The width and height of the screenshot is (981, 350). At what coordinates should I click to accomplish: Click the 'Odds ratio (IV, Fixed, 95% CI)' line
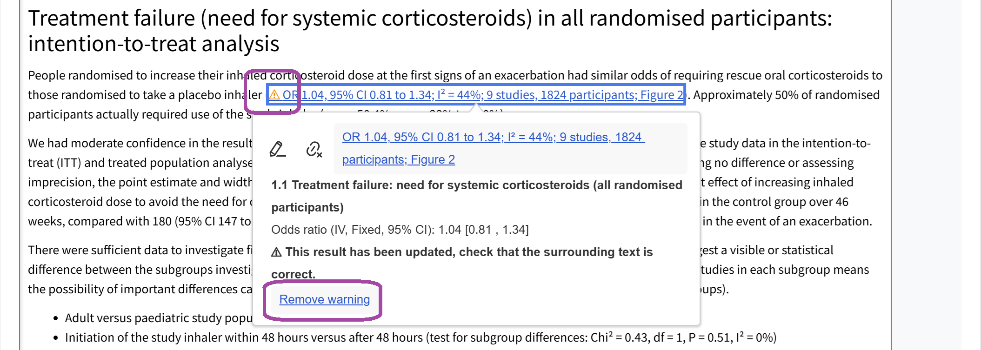[x=400, y=230]
